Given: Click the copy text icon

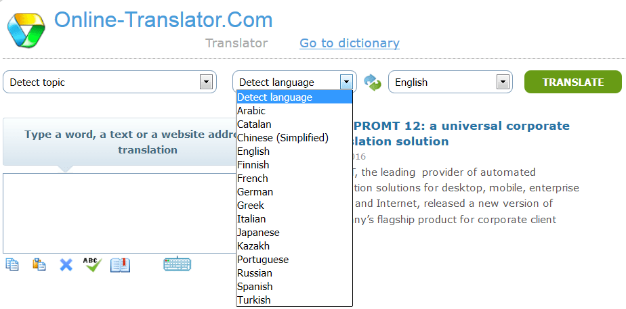Looking at the screenshot, I should (12, 264).
